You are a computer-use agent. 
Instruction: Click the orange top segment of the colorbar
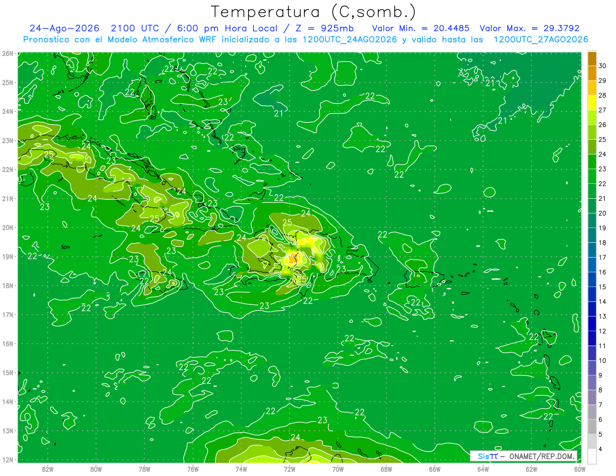click(592, 59)
